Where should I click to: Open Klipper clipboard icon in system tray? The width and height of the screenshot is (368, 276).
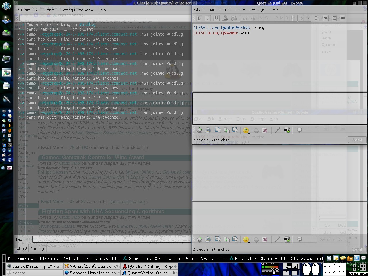[329, 258]
